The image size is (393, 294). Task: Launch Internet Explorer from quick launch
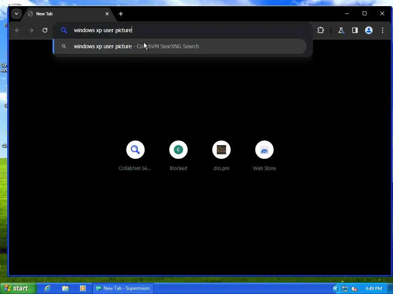[47, 288]
